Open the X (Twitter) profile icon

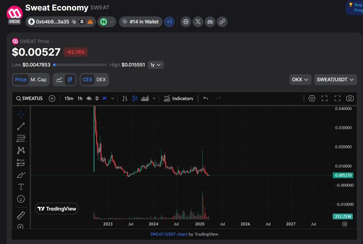(198, 22)
